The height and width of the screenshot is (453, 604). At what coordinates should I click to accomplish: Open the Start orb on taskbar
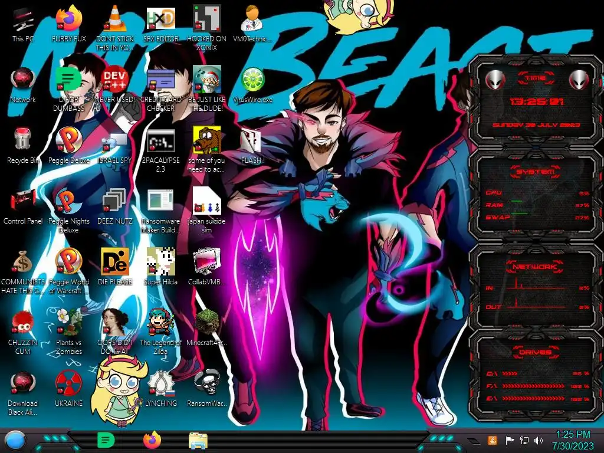(15, 441)
